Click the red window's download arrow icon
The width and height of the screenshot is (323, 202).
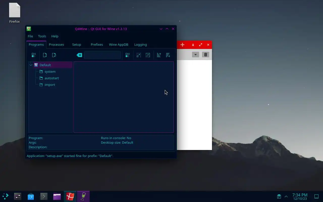click(x=193, y=45)
